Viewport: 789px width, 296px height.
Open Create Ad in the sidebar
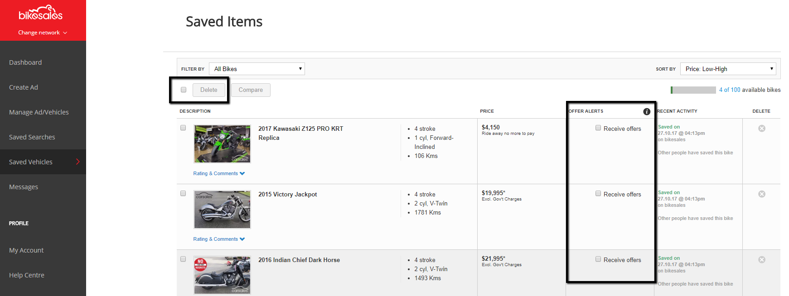pyautogui.click(x=24, y=87)
